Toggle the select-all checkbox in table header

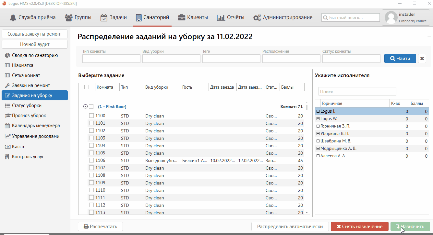(87, 87)
